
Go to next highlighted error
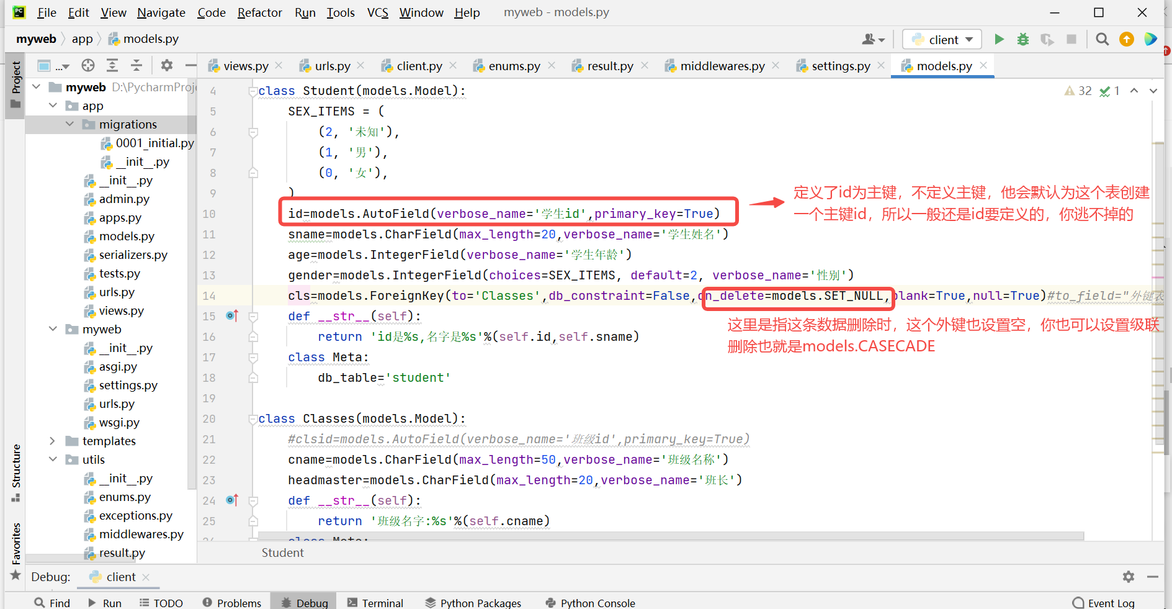click(1153, 91)
